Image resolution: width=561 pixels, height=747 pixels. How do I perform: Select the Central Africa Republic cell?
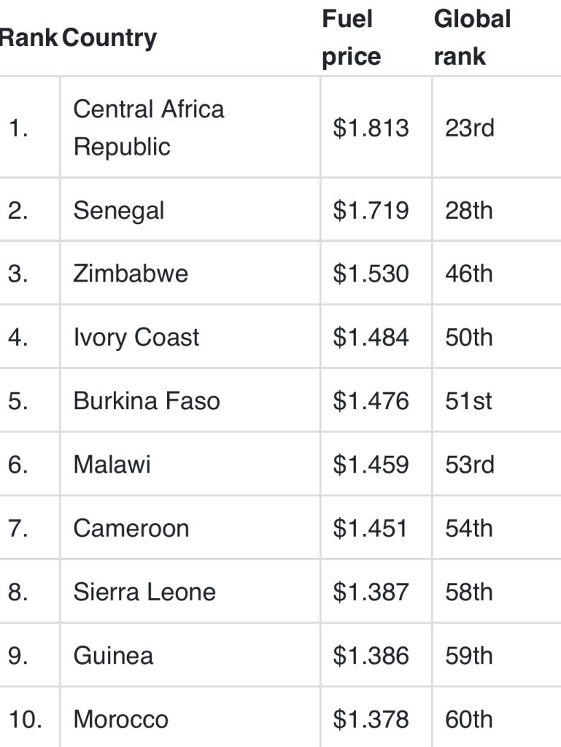(x=149, y=128)
